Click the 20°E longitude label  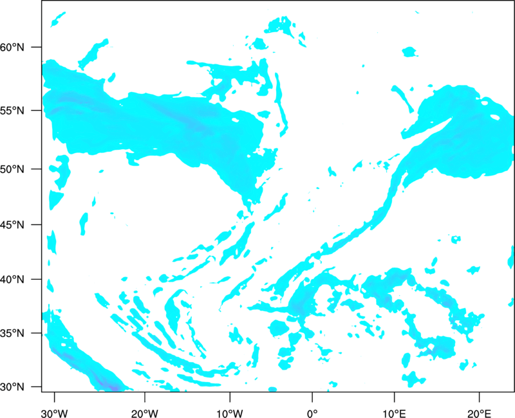(x=479, y=413)
